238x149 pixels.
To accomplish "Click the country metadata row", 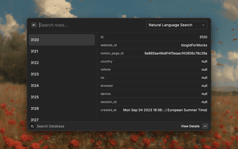I will 154,61.
